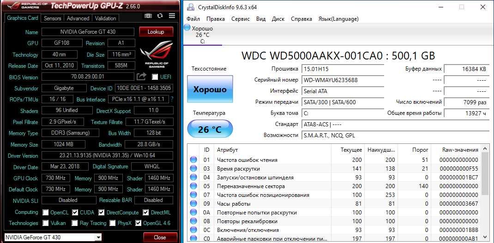Toggle the UEFI checkbox
The image size is (494, 243).
click(x=155, y=77)
